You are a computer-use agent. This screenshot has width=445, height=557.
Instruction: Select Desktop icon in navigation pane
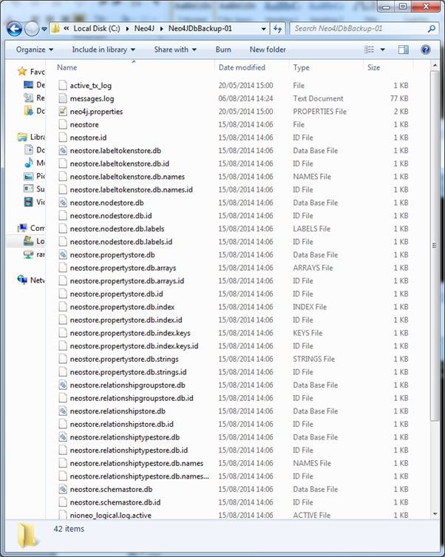[28, 84]
